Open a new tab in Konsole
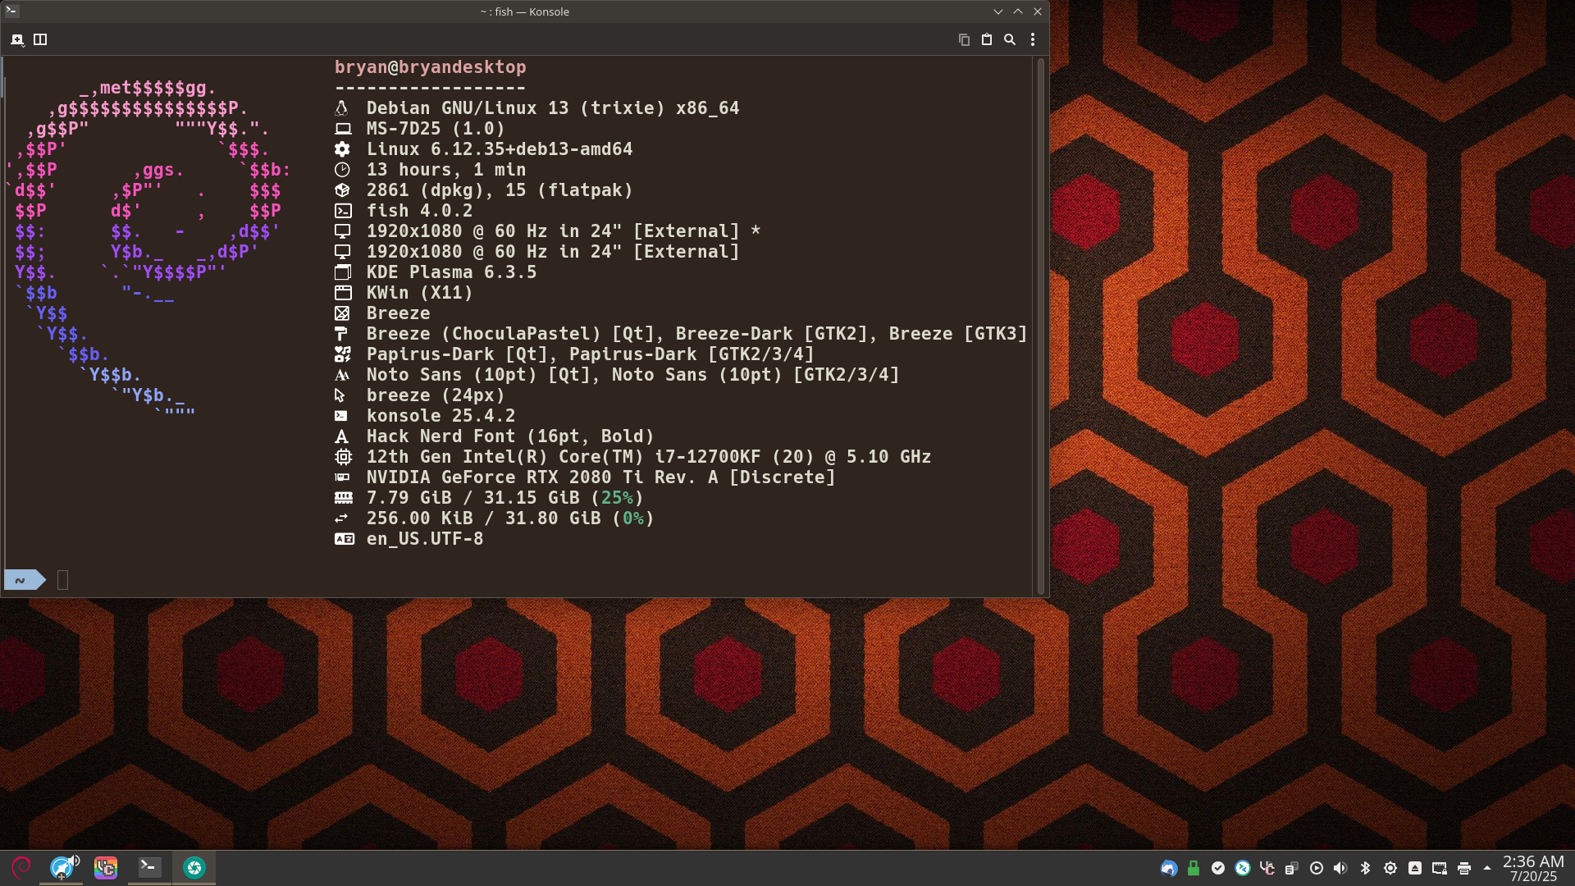1575x886 pixels. [17, 39]
